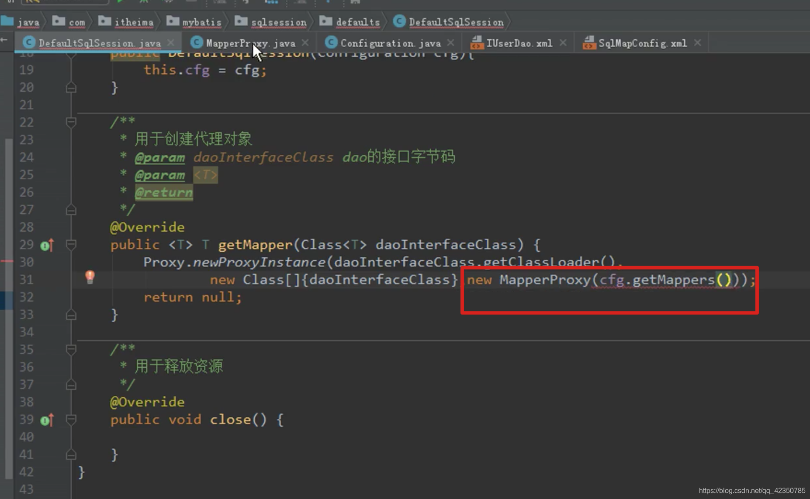Click the '用于释放资源' comment text
The image size is (810, 499).
pyautogui.click(x=179, y=366)
